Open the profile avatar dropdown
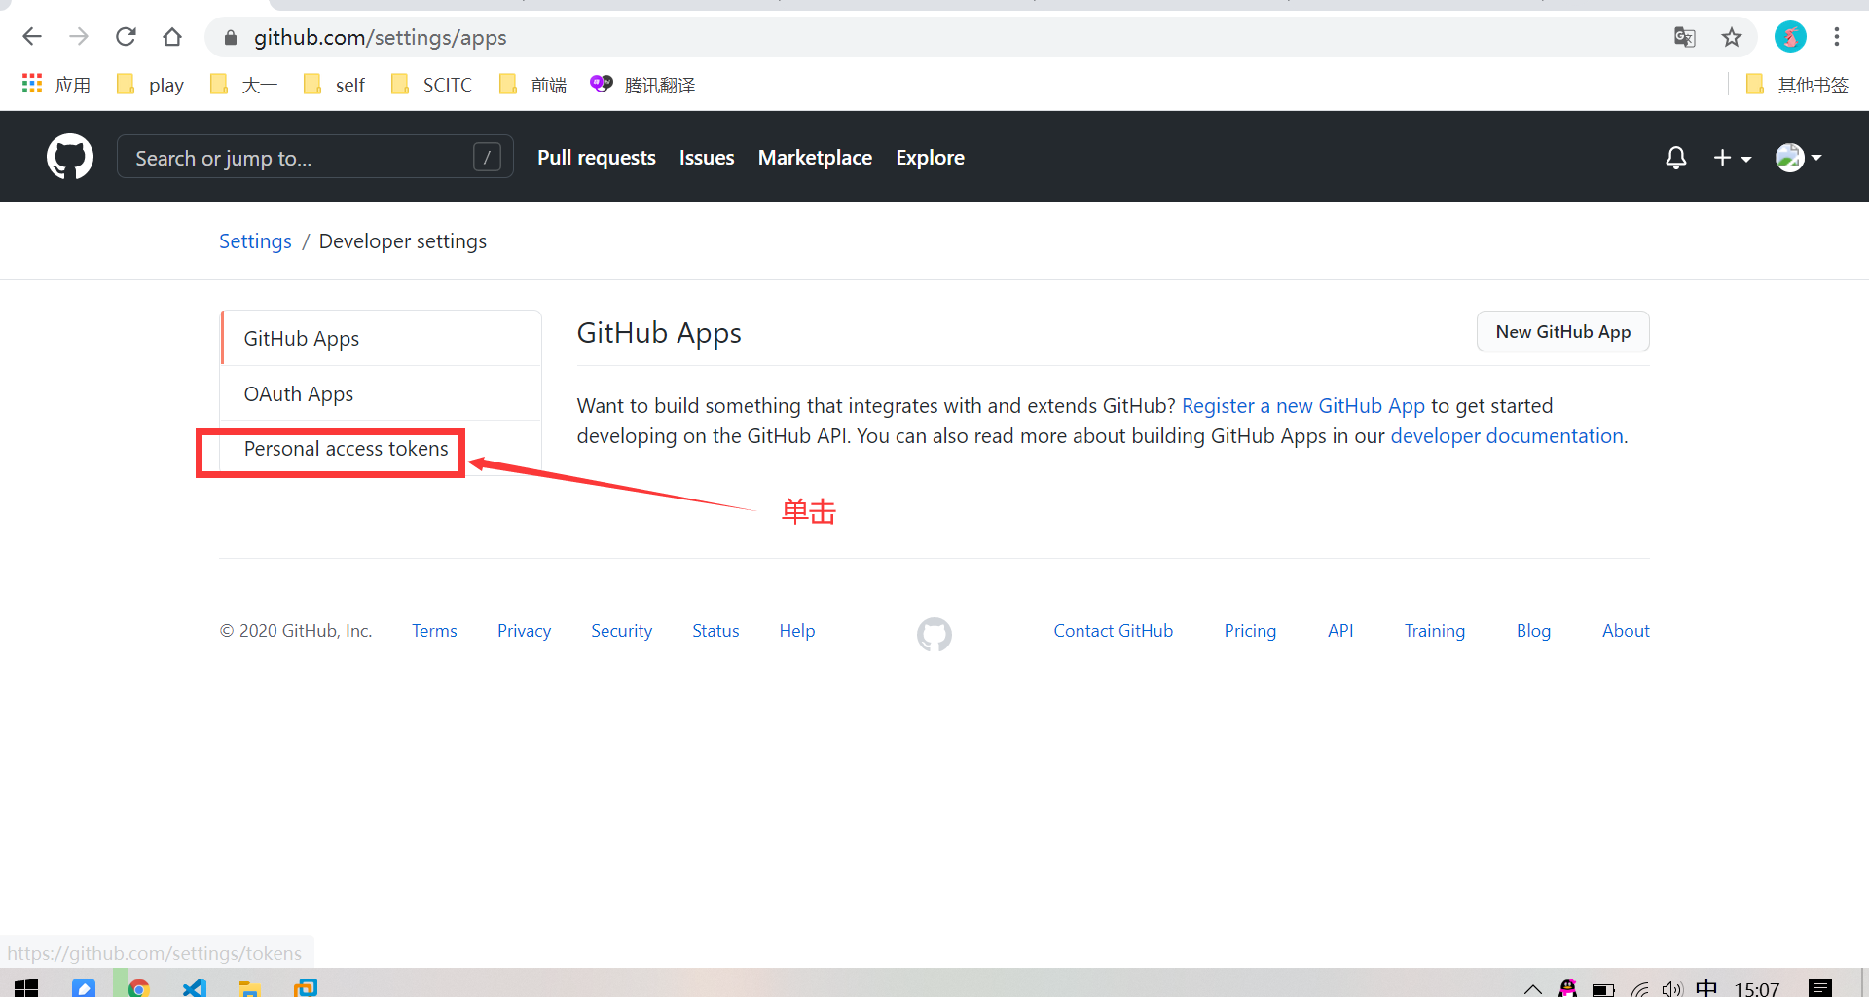The image size is (1869, 997). pyautogui.click(x=1797, y=157)
